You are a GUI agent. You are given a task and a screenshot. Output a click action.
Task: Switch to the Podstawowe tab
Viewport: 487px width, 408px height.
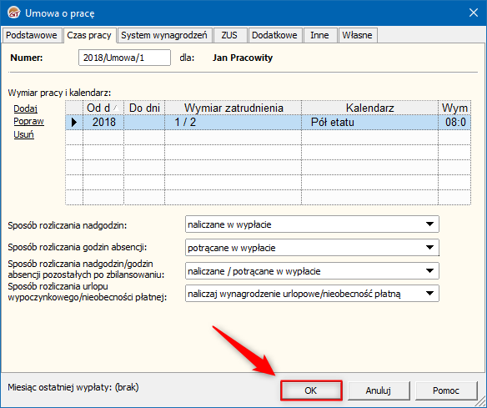click(32, 35)
